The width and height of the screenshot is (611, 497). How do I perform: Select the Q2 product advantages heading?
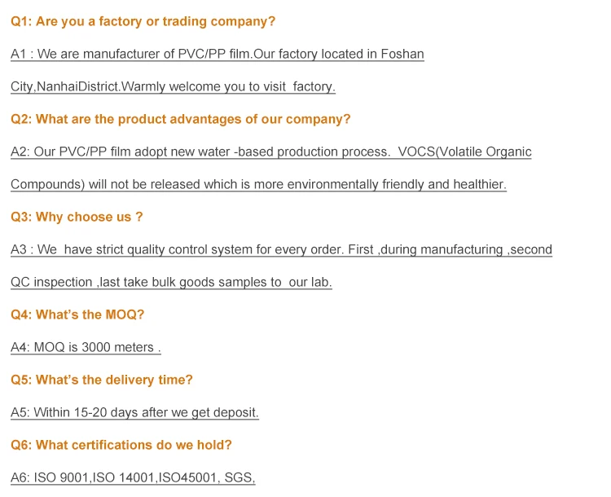[x=180, y=119]
